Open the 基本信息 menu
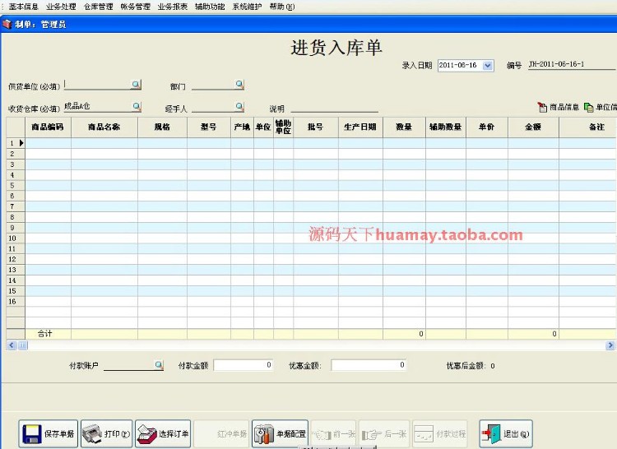The width and height of the screenshot is (617, 449). pos(23,7)
